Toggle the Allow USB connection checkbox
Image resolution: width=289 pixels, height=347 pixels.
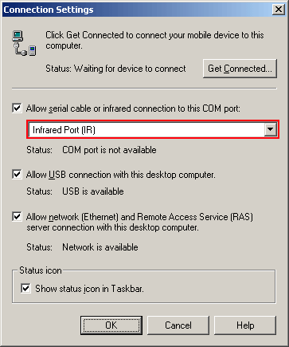click(17, 175)
